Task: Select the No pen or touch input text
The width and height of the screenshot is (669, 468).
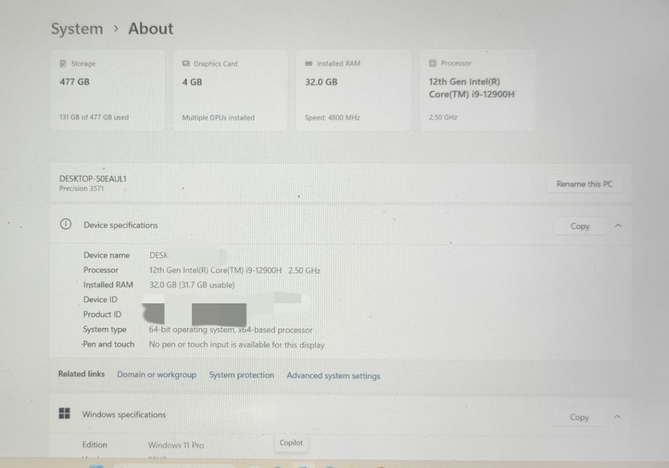Action: (237, 344)
